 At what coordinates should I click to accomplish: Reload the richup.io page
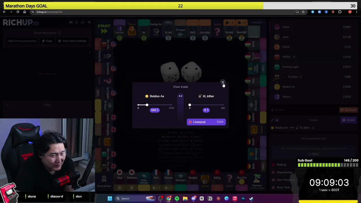(x=18, y=12)
